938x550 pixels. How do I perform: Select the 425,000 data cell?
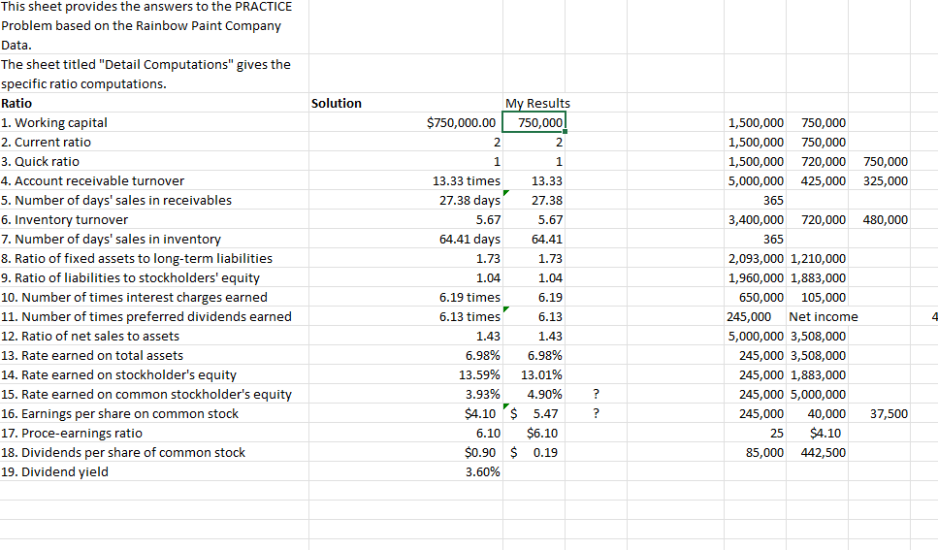817,180
